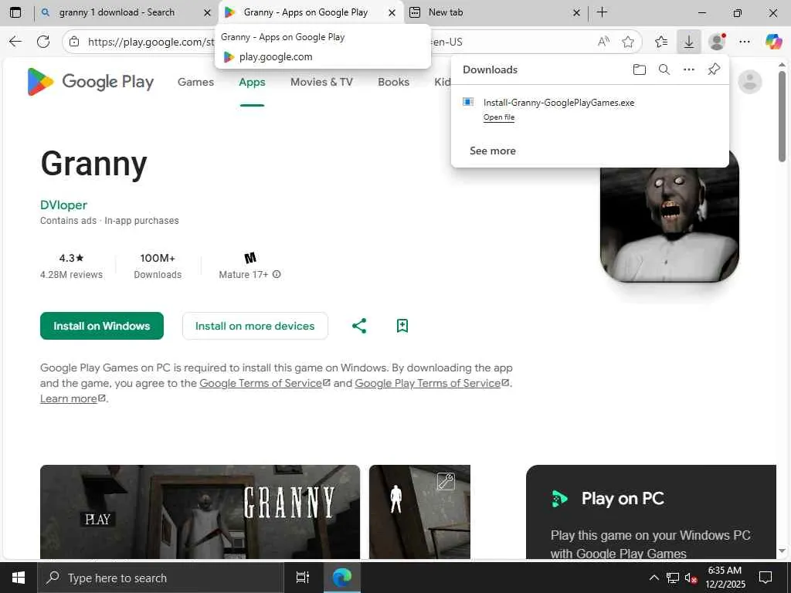Click Open file under the downloaded exe
This screenshot has width=791, height=593.
[499, 117]
